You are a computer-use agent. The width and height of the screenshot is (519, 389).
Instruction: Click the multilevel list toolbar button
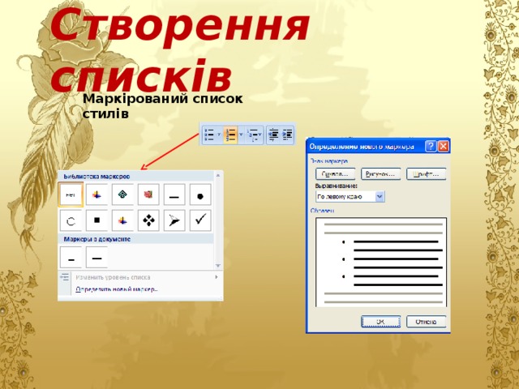pos(255,135)
